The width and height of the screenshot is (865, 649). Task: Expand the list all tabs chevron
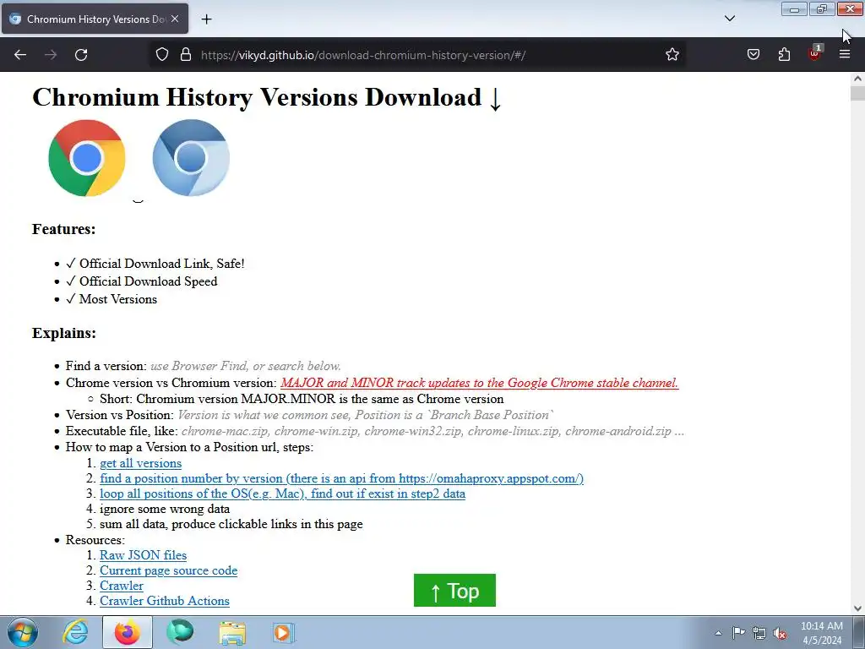(730, 19)
